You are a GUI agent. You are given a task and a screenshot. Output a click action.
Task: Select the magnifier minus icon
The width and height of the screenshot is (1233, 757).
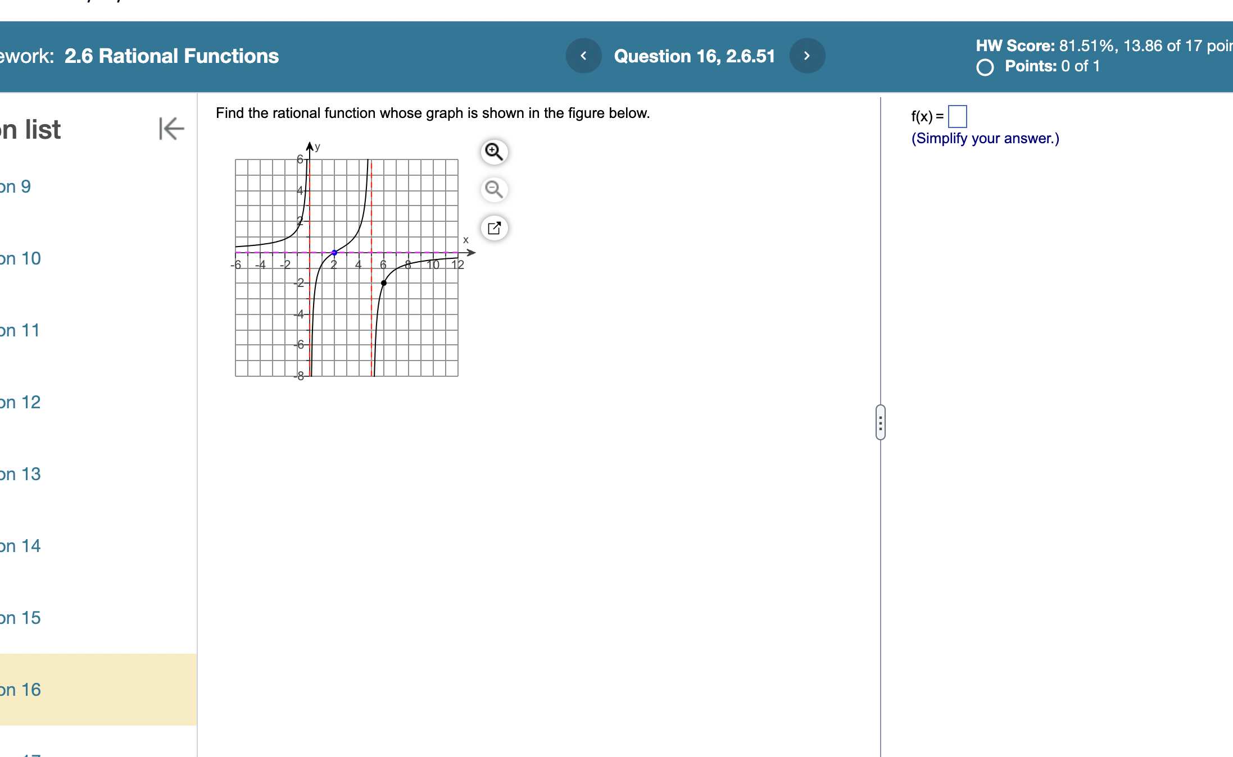click(x=493, y=190)
